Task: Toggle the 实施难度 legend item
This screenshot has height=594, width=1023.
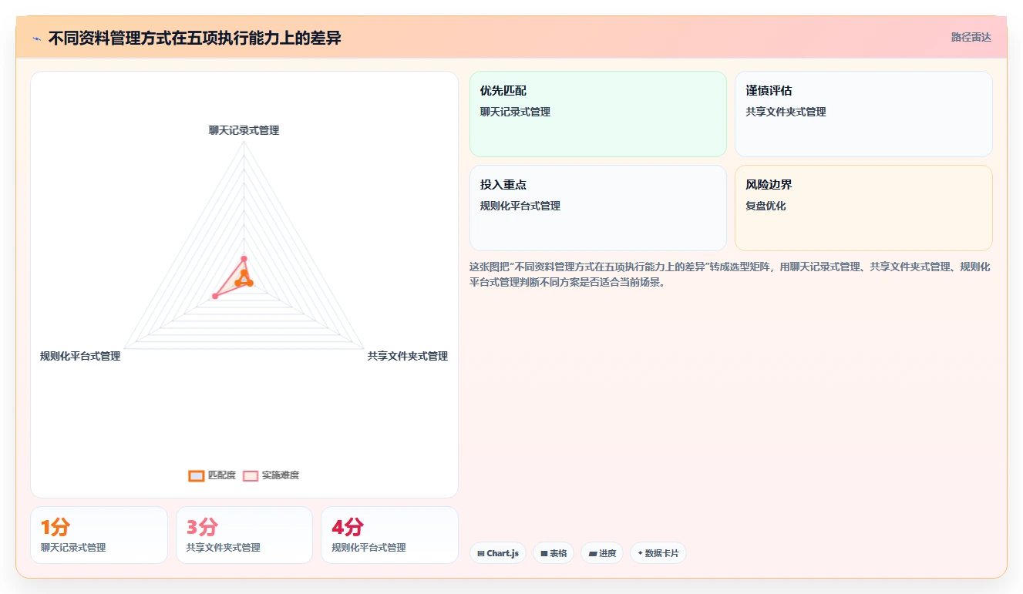Action: pos(271,475)
